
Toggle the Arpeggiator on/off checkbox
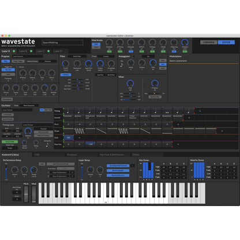(x=134, y=57)
